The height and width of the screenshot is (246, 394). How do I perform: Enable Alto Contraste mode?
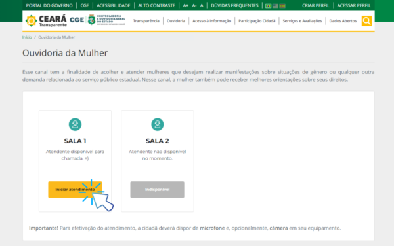click(x=156, y=5)
